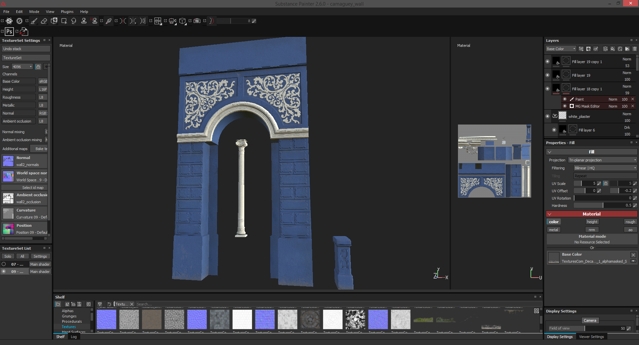Open Main shader for set 07
The height and width of the screenshot is (345, 639).
[40, 264]
